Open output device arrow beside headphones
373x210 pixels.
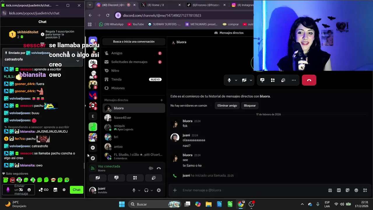152,190
